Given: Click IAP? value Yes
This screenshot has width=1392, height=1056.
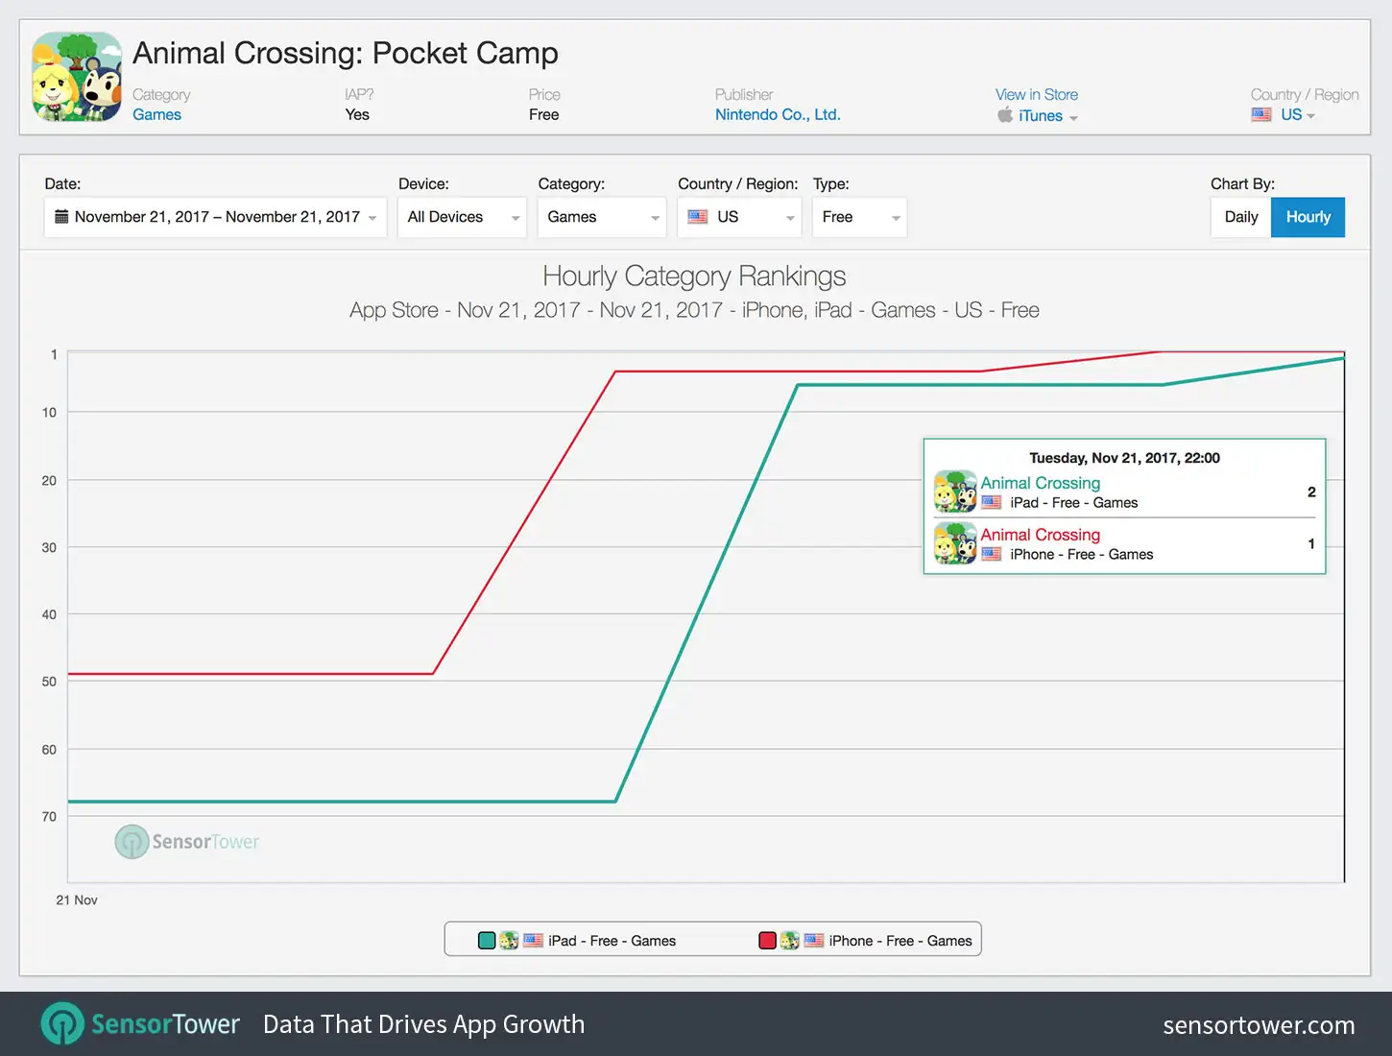Looking at the screenshot, I should coord(357,114).
